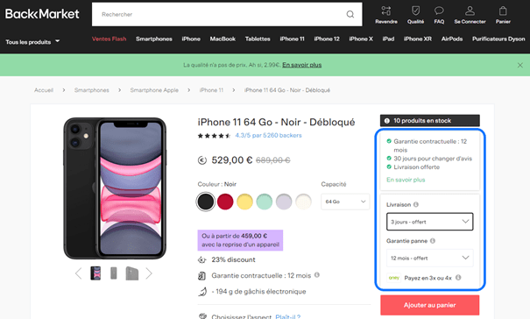
Task: Open the Livraison 3 jours dropdown
Action: [x=429, y=222]
